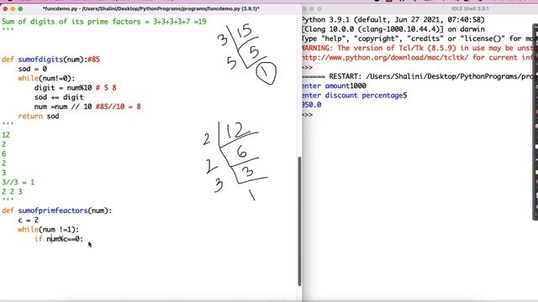The width and height of the screenshot is (538, 302).
Task: Click the funcdemo.py editor title bar
Action: (x=151, y=9)
